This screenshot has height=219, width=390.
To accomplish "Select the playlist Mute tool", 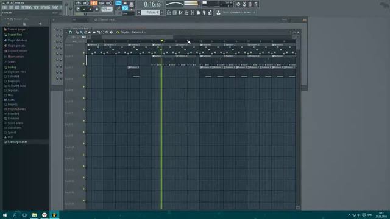I will [x=90, y=32].
